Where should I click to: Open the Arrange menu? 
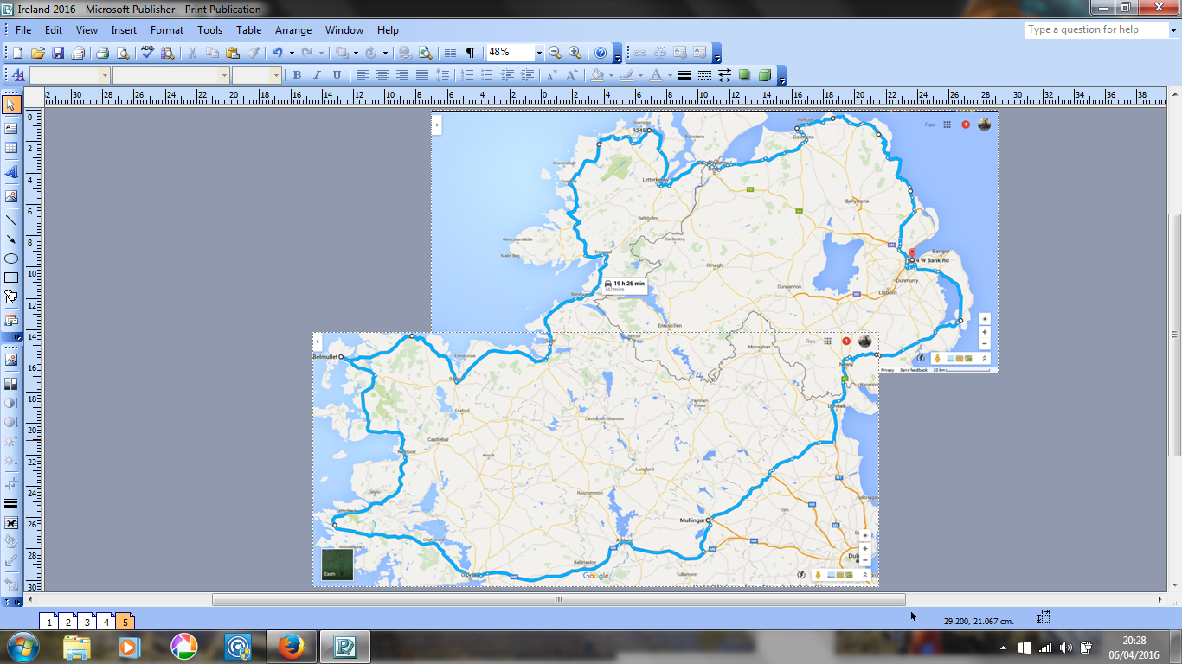click(x=293, y=30)
